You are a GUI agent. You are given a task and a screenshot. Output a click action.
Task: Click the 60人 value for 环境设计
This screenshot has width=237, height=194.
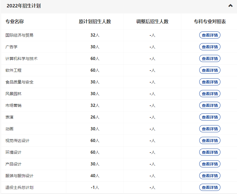95,152
